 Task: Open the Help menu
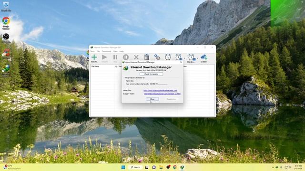click(122, 51)
